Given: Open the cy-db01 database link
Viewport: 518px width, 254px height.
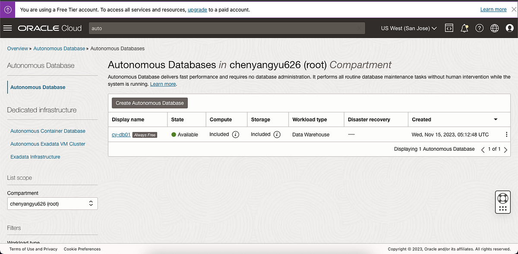Looking at the screenshot, I should (x=121, y=135).
